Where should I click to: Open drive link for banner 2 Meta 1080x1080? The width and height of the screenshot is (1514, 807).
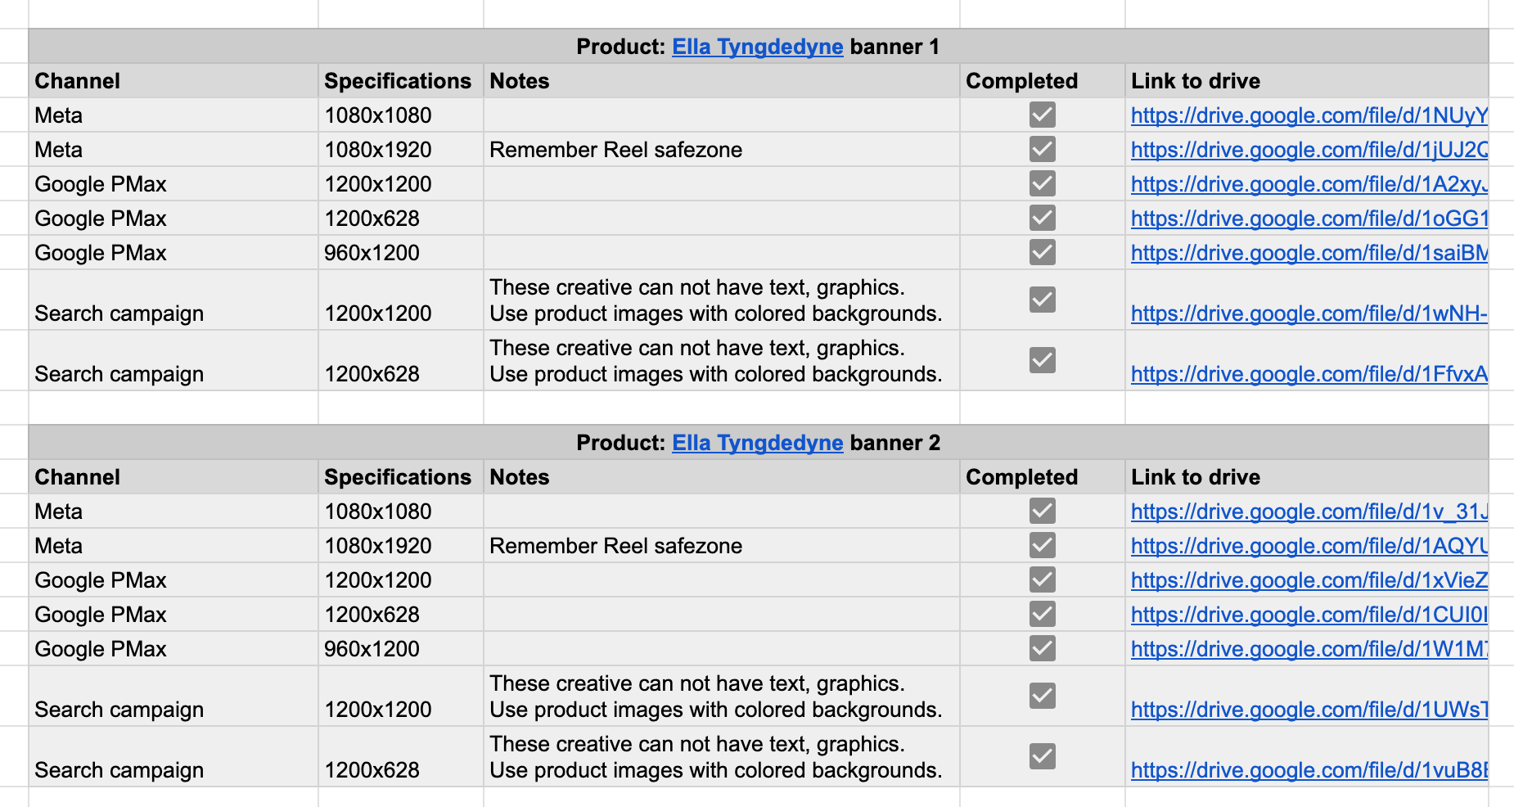click(1309, 512)
